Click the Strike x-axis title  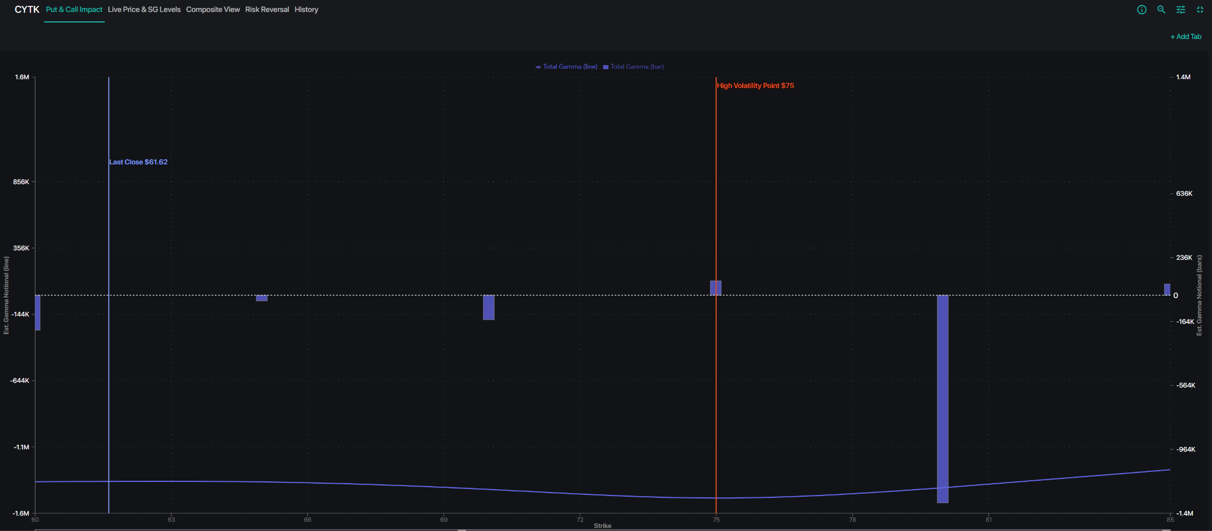click(602, 526)
